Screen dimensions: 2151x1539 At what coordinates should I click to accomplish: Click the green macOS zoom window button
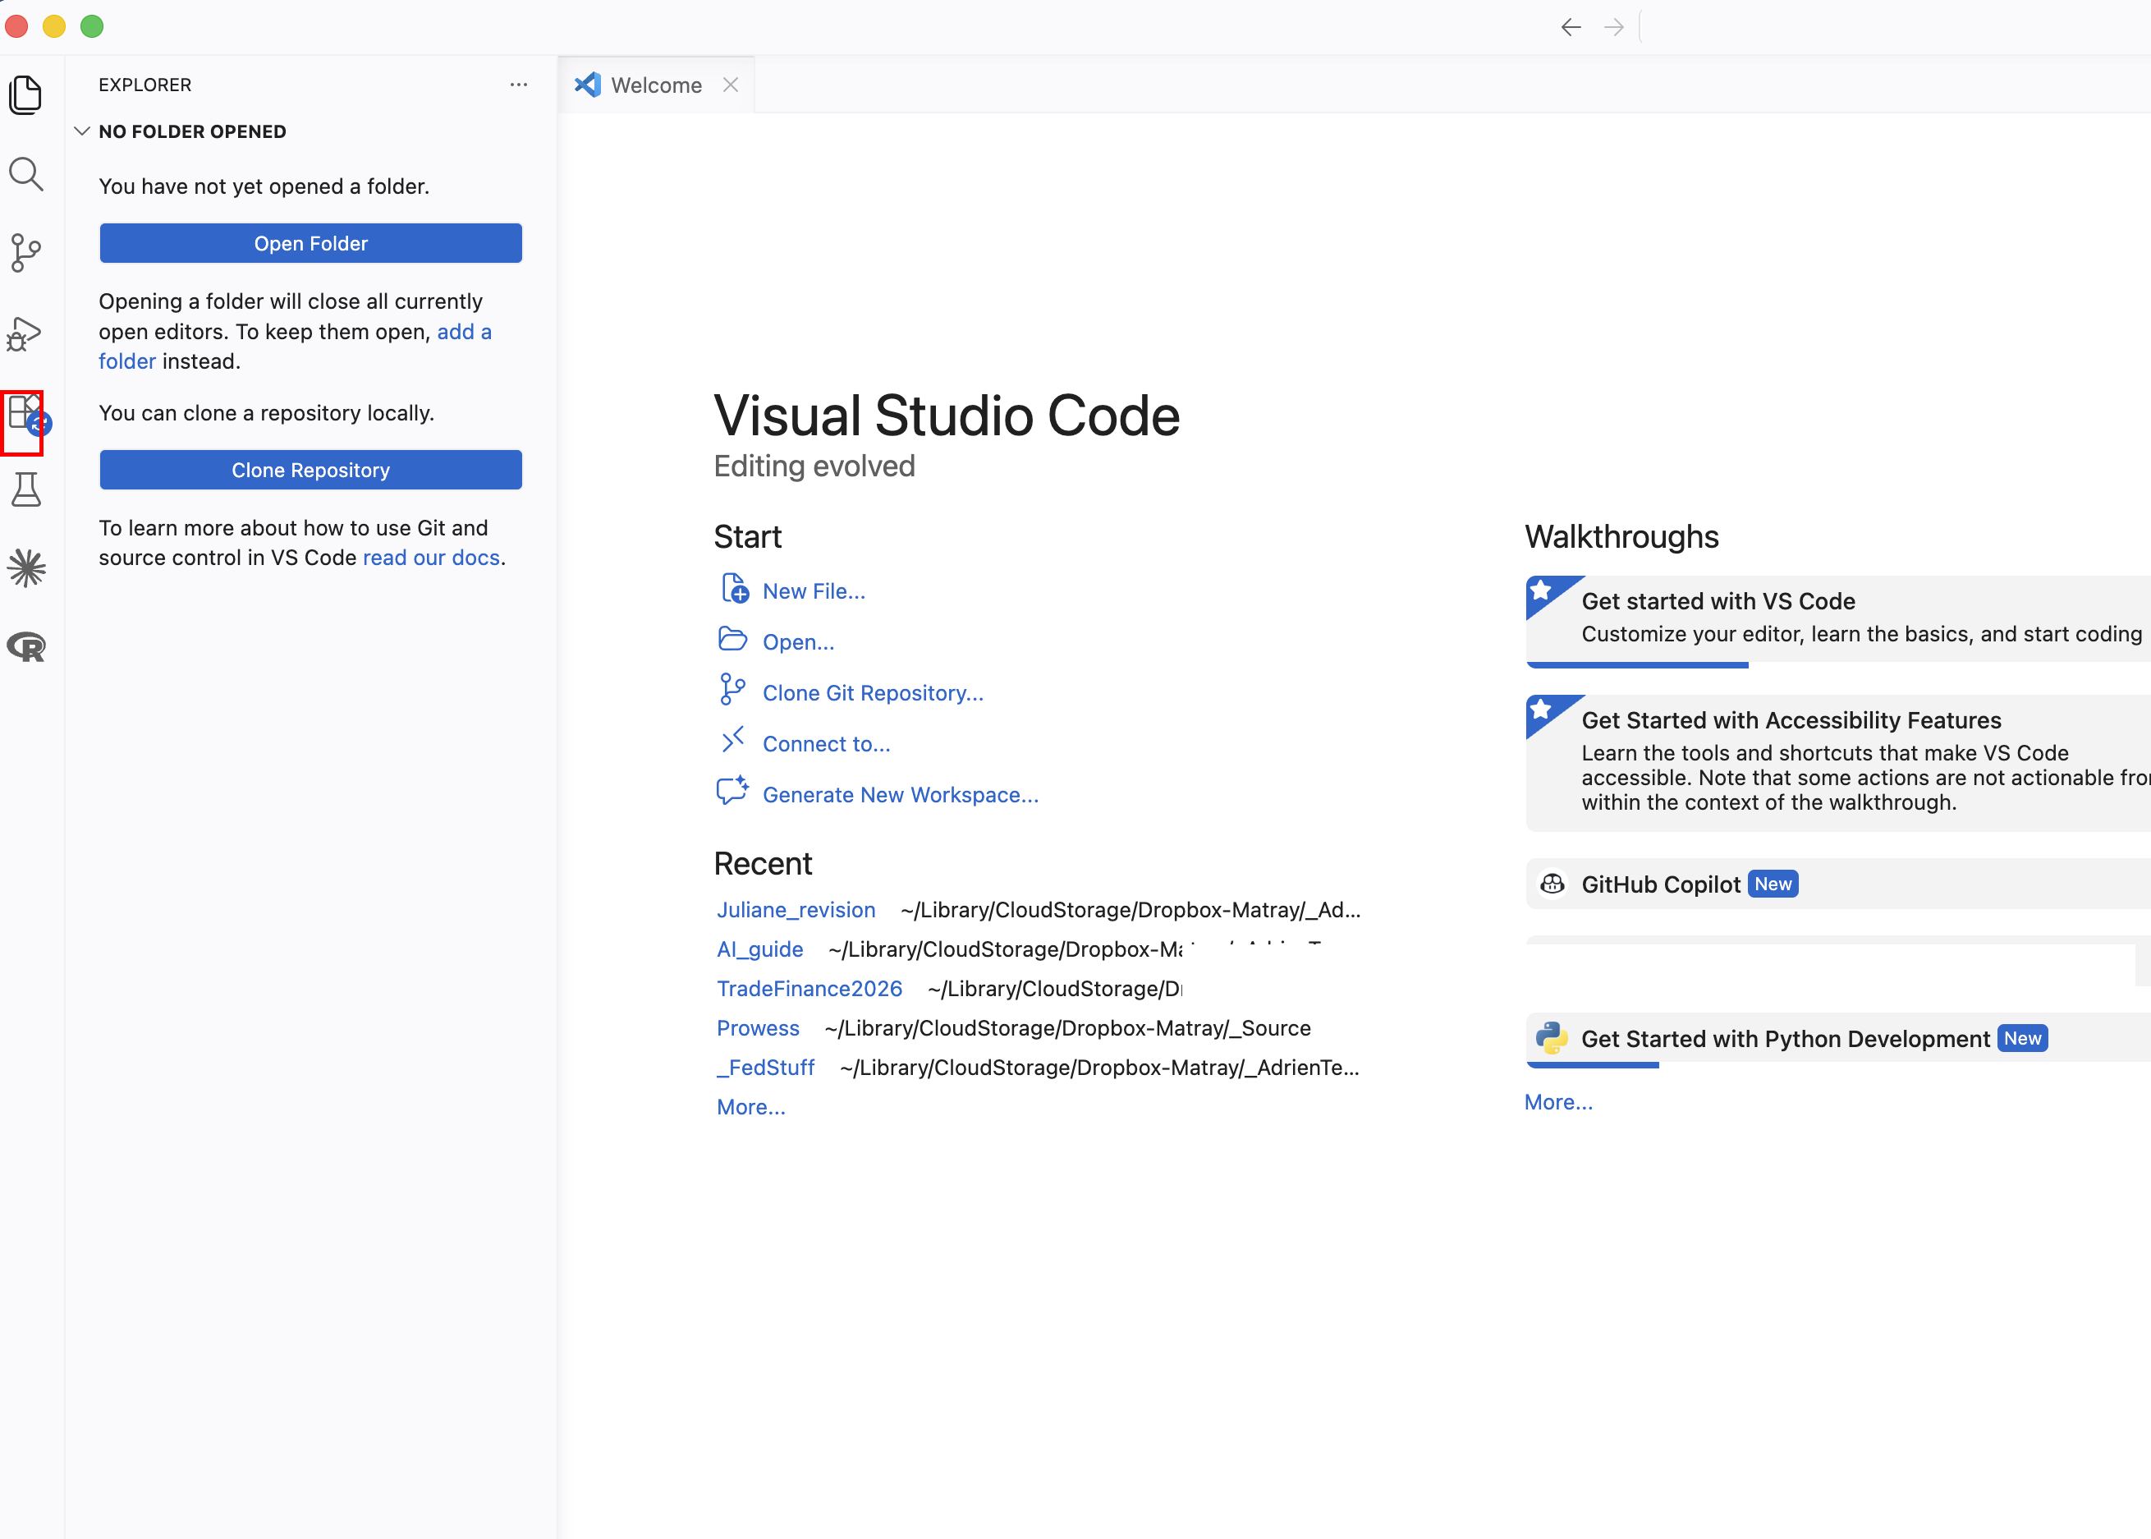tap(92, 26)
